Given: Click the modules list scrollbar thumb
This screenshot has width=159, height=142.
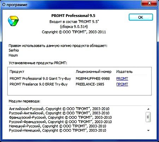Looking at the screenshot, I should [148, 117].
